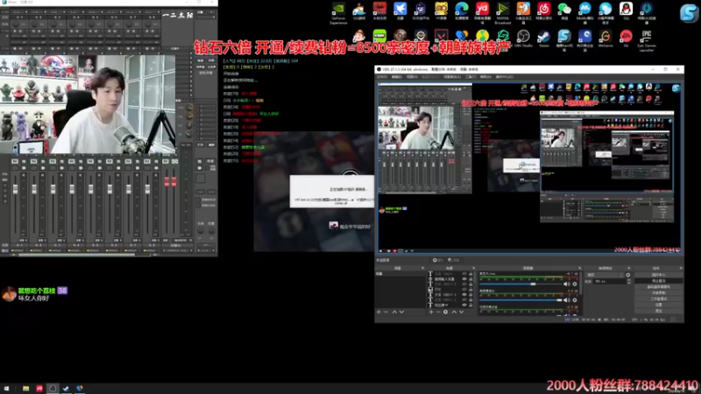The image size is (701, 394).
Task: Open 帮助 menu in OBS
Action: (485, 77)
